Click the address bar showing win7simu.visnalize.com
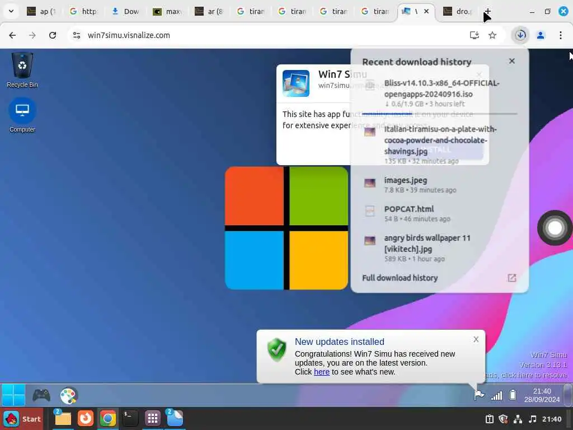Screen dimensions: 573x430 (270, 35)
